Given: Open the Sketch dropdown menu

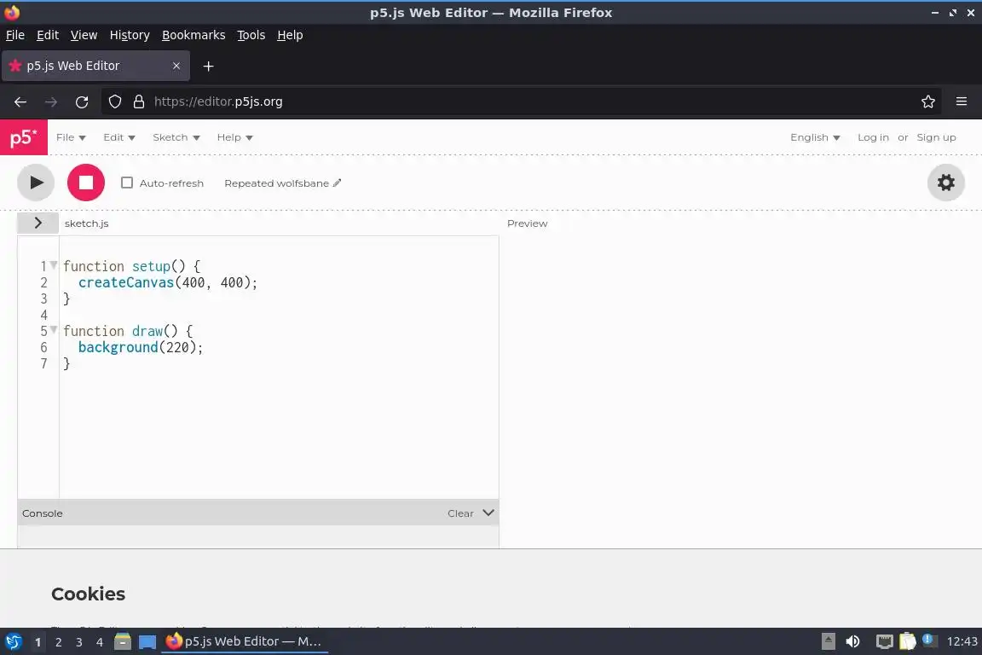Looking at the screenshot, I should [176, 137].
